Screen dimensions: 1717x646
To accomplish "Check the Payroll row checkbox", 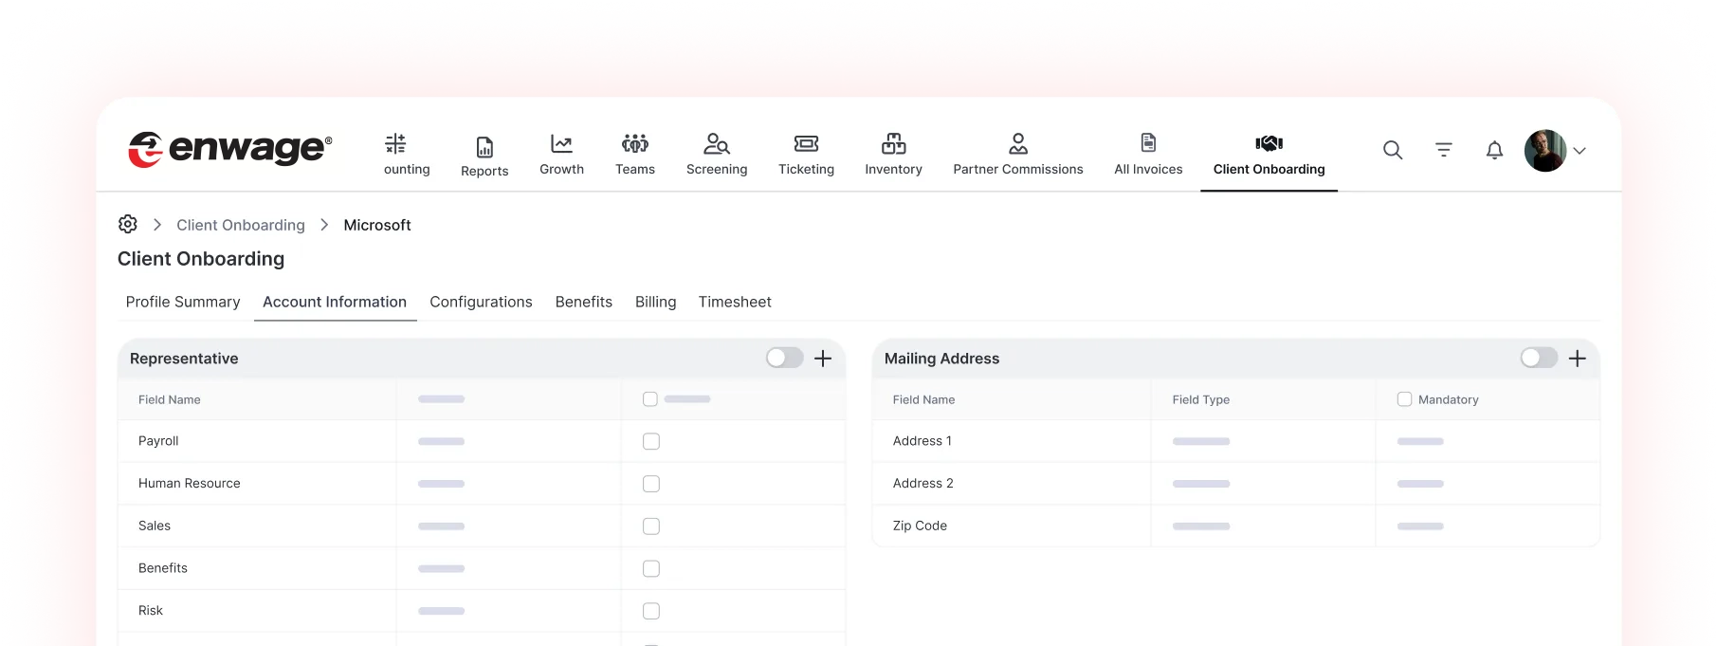I will click(651, 441).
